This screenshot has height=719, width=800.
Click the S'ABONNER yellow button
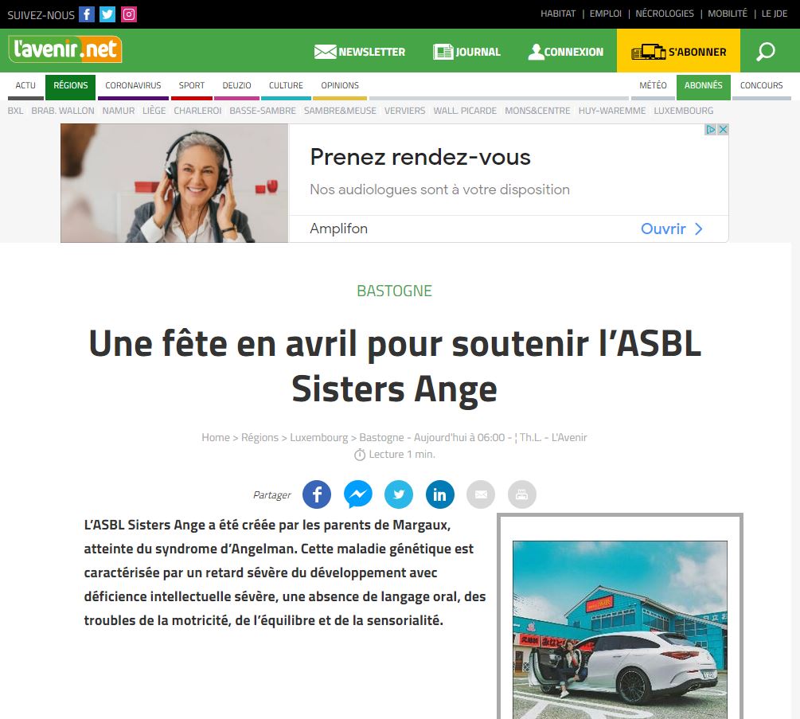[x=678, y=50]
